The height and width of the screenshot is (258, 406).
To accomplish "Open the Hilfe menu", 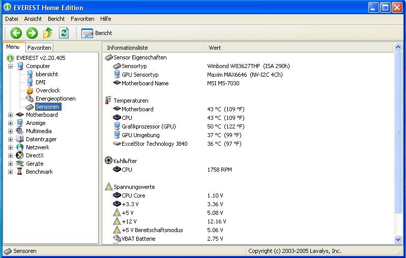I will 106,19.
